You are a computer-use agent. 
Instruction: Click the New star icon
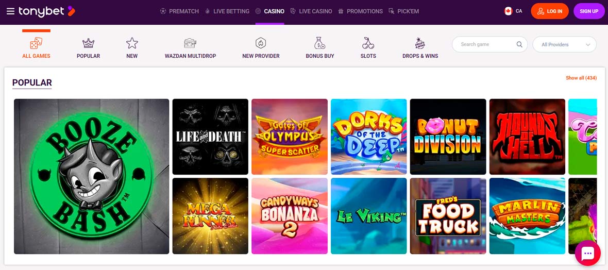(132, 43)
